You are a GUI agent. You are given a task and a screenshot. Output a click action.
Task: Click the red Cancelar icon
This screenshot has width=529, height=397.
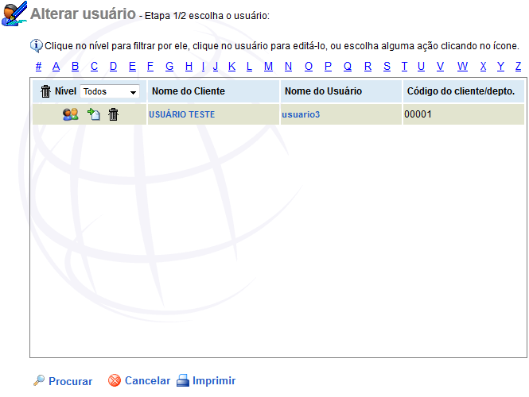point(115,380)
